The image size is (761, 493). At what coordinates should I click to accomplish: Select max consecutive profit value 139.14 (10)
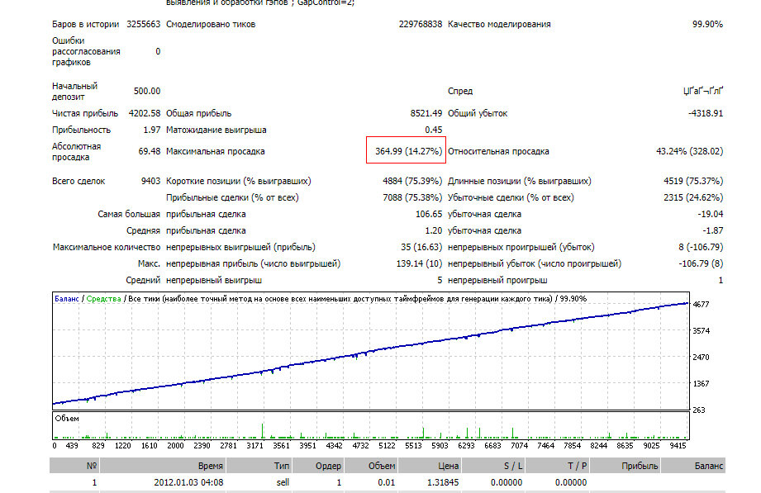(x=419, y=264)
